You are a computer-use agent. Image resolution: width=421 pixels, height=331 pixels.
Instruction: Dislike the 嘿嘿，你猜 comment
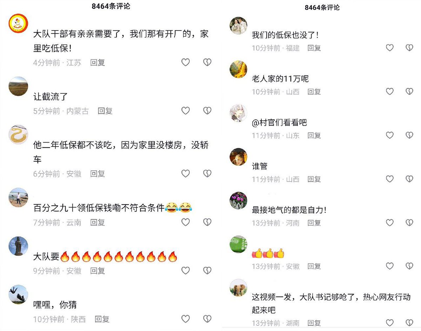click(x=207, y=319)
